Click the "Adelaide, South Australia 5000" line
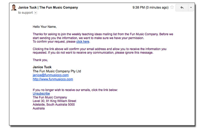The image size is (204, 128). (54, 105)
